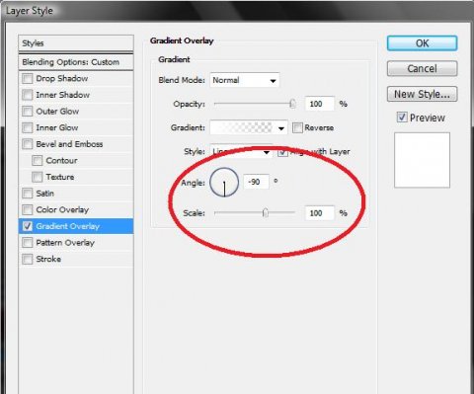Screen dimensions: 474x394
Task: Check the Contour sub-option box
Action: coord(38,161)
